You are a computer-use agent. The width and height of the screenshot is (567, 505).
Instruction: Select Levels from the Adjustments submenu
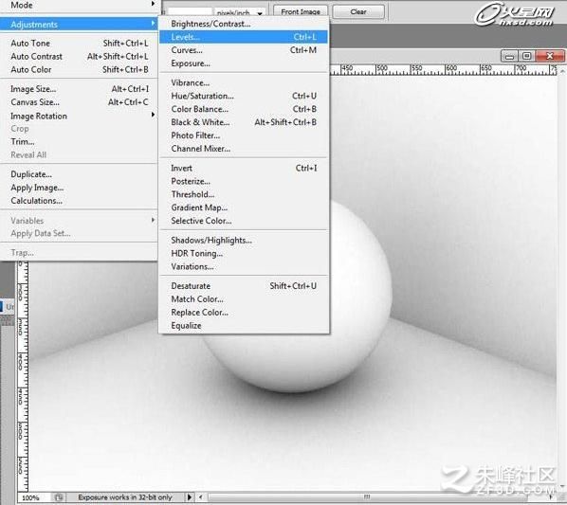click(244, 37)
